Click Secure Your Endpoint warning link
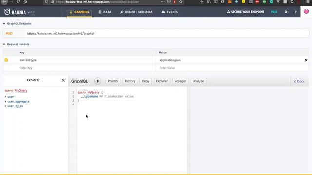This screenshot has width=312, height=175. click(x=246, y=12)
